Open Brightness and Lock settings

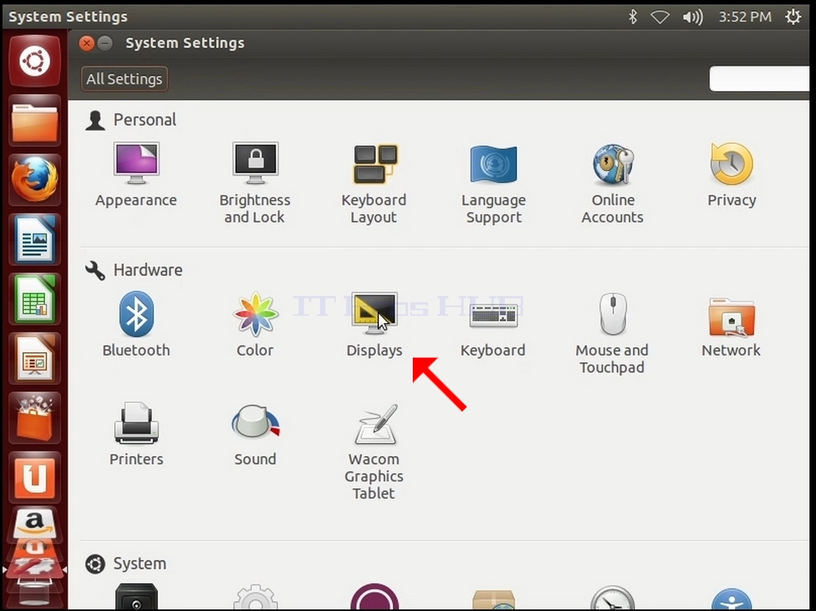255,183
